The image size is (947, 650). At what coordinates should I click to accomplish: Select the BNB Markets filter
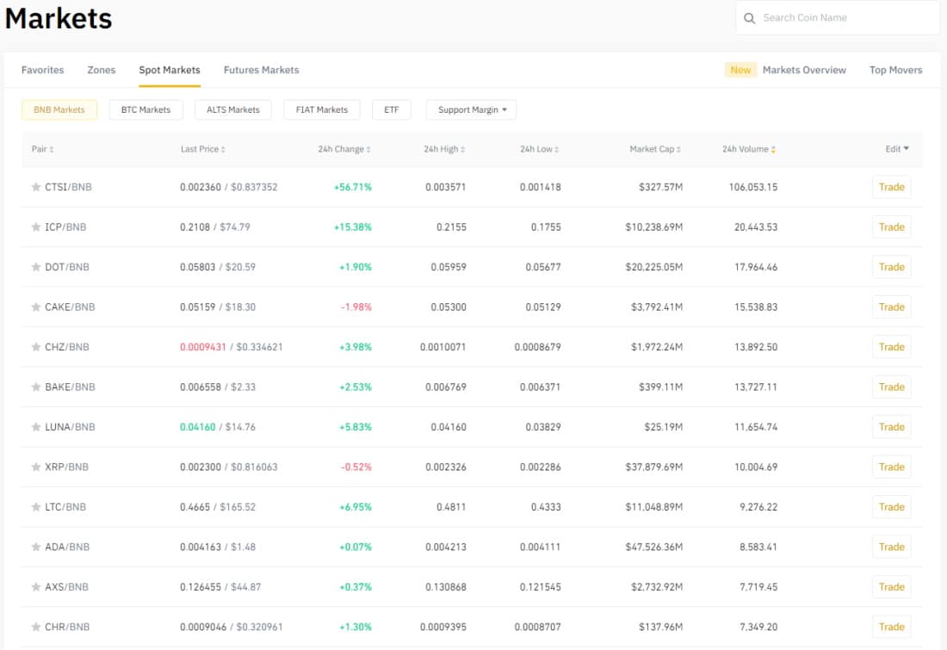pyautogui.click(x=59, y=110)
